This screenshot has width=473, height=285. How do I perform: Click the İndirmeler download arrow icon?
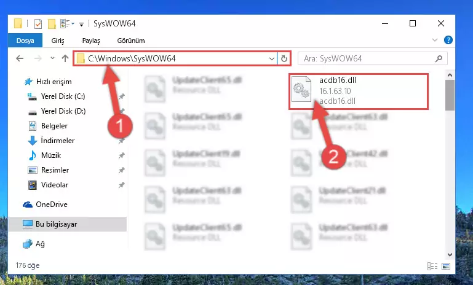32,141
